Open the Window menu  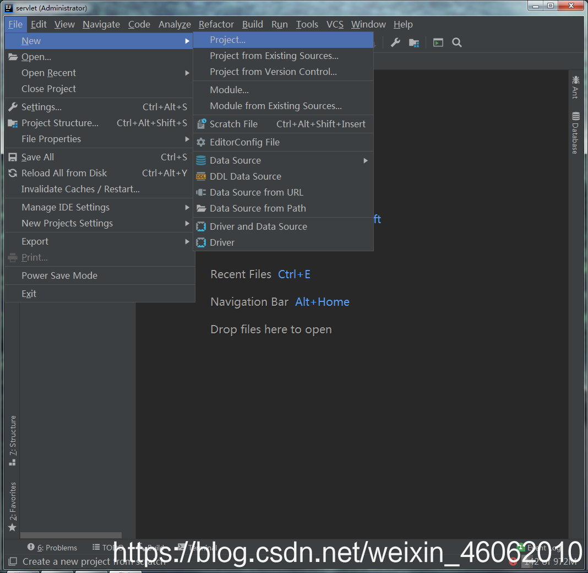(368, 24)
